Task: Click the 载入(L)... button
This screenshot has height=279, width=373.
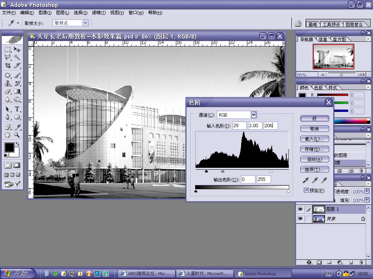Action: (x=314, y=139)
